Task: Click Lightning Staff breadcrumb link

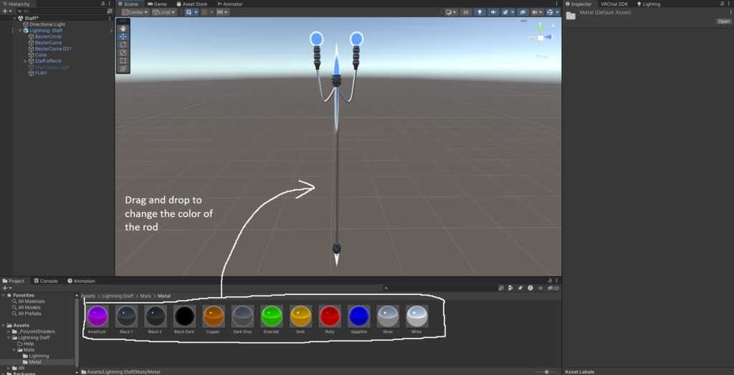Action: point(118,296)
